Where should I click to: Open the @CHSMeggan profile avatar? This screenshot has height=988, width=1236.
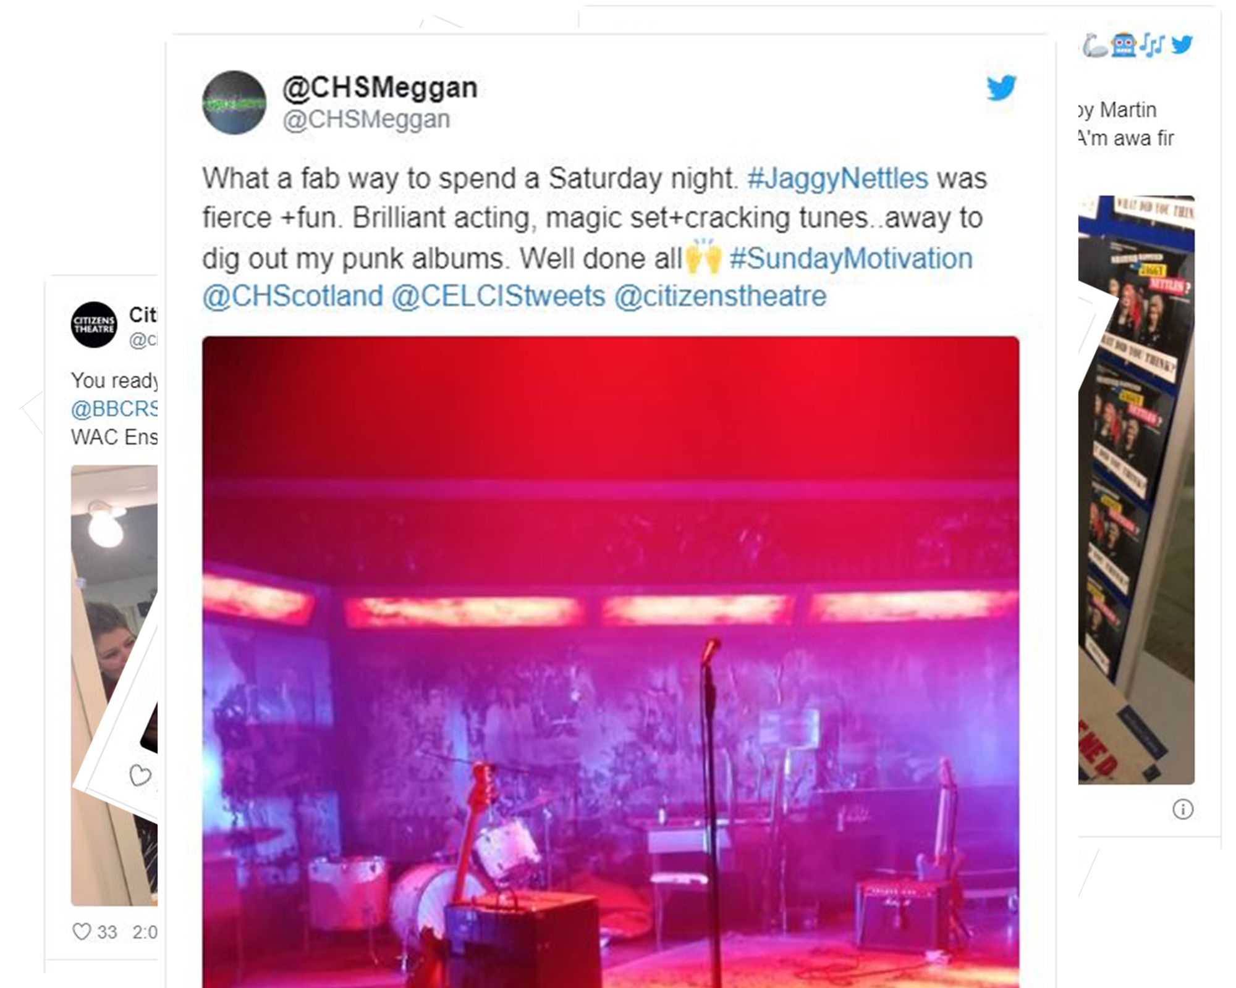tap(234, 103)
